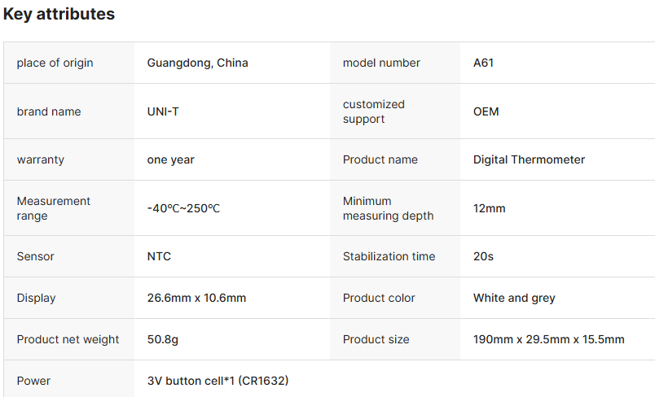Click the one year warranty value
The width and height of the screenshot is (655, 397).
click(x=170, y=159)
